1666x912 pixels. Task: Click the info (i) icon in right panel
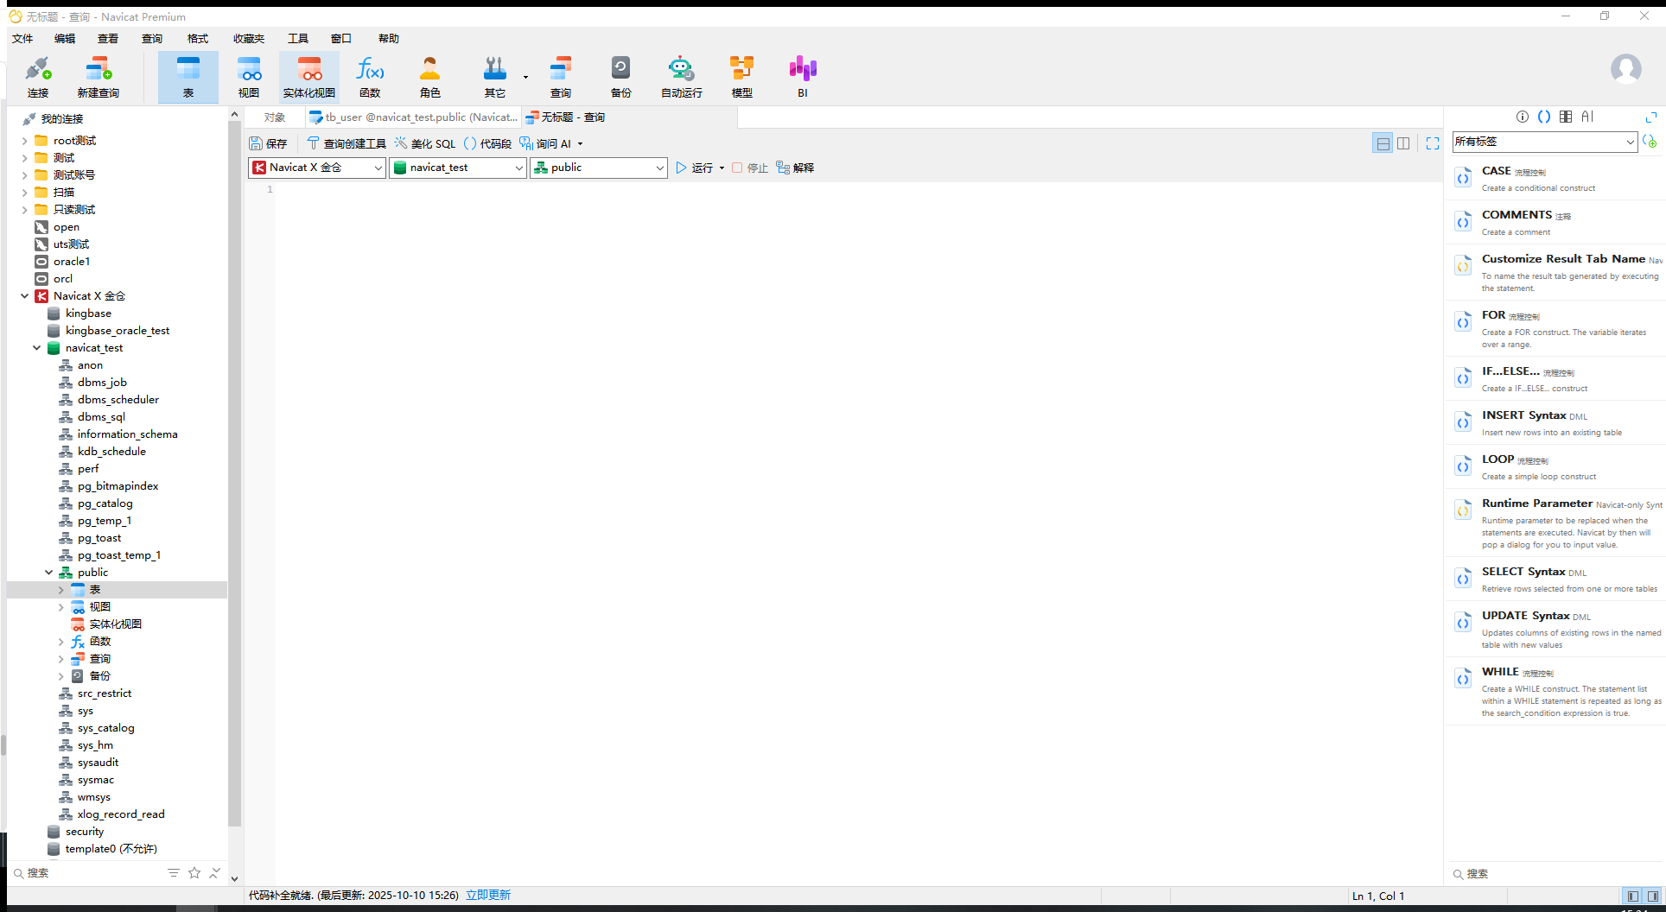pos(1523,117)
